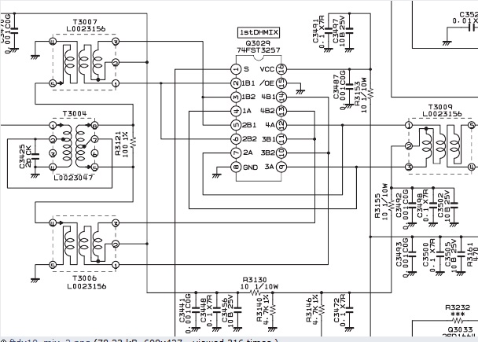The height and width of the screenshot is (342, 478).
Task: Select pin 15 /OE on the IC
Action: tap(281, 83)
